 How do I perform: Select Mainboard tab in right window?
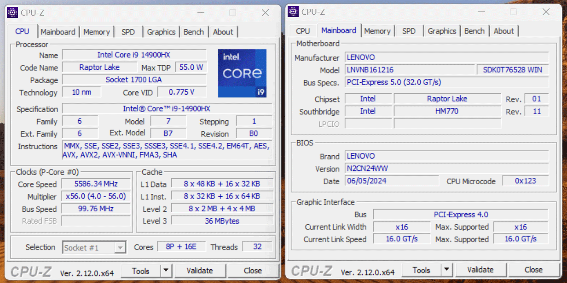tap(339, 30)
